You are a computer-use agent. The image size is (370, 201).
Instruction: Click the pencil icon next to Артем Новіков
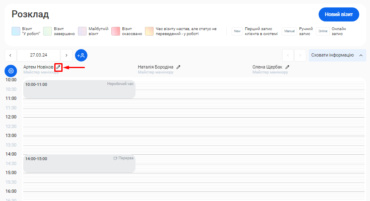pyautogui.click(x=58, y=67)
